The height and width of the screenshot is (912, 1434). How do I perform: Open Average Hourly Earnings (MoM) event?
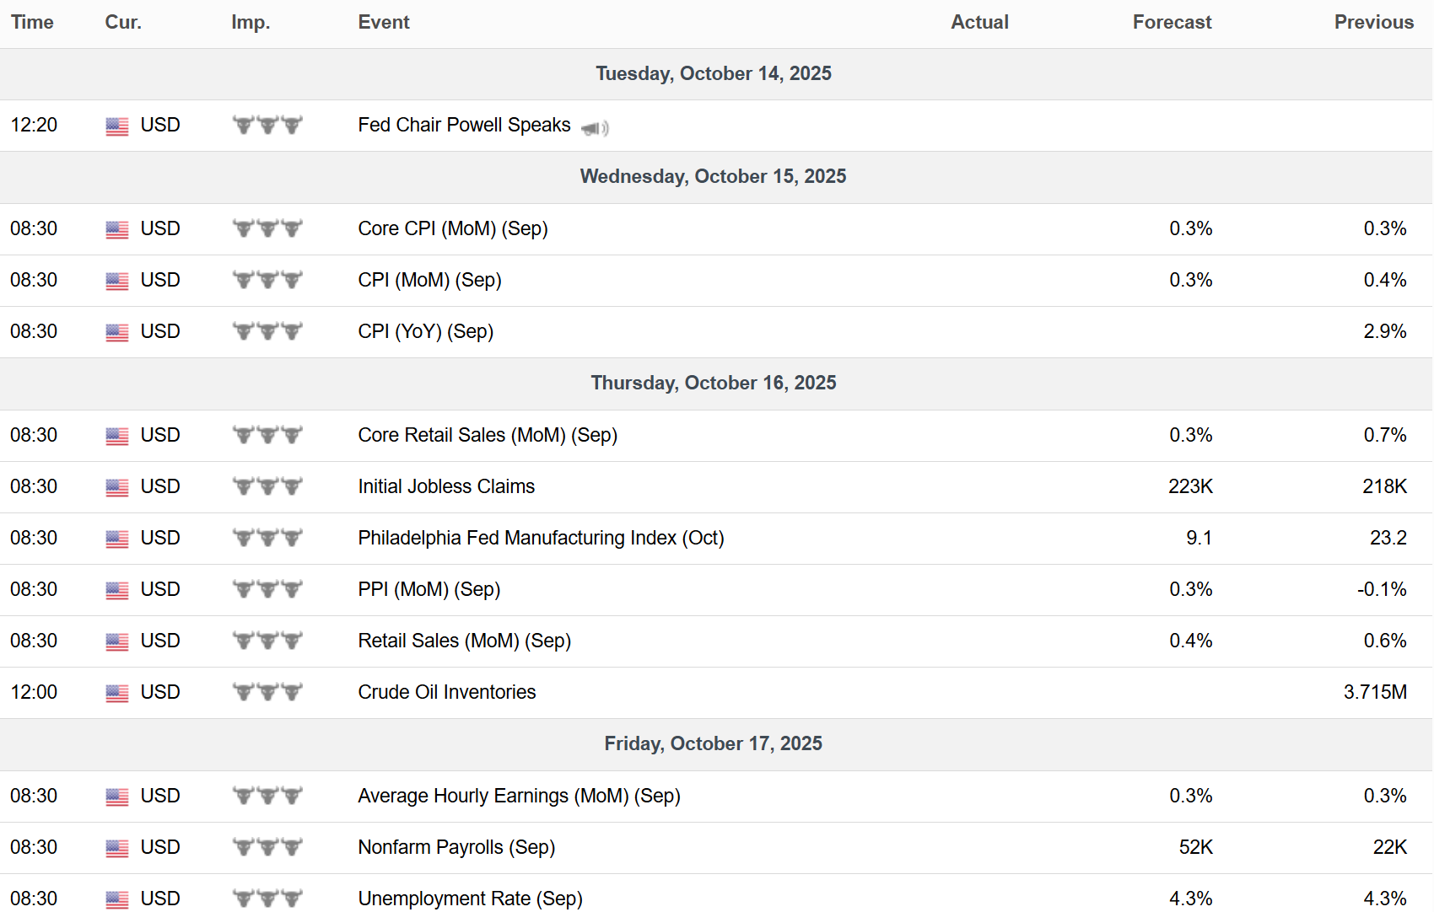pos(519,796)
